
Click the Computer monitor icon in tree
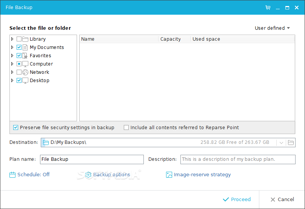coord(25,64)
